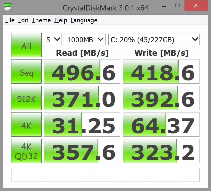
Task: Minimize the CrystalDiskMark window
Action: (164, 7)
